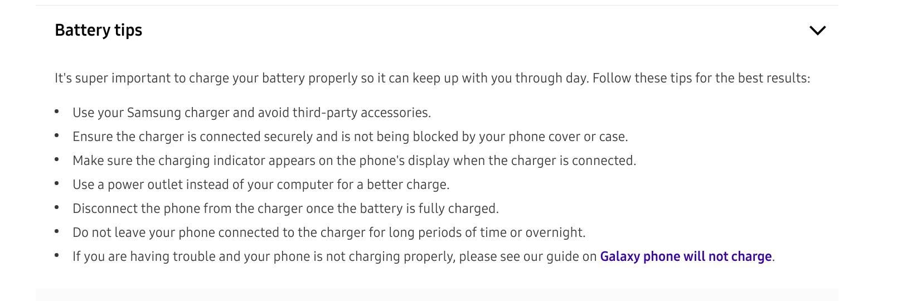Click the charging indicator tip line

pyautogui.click(x=354, y=161)
